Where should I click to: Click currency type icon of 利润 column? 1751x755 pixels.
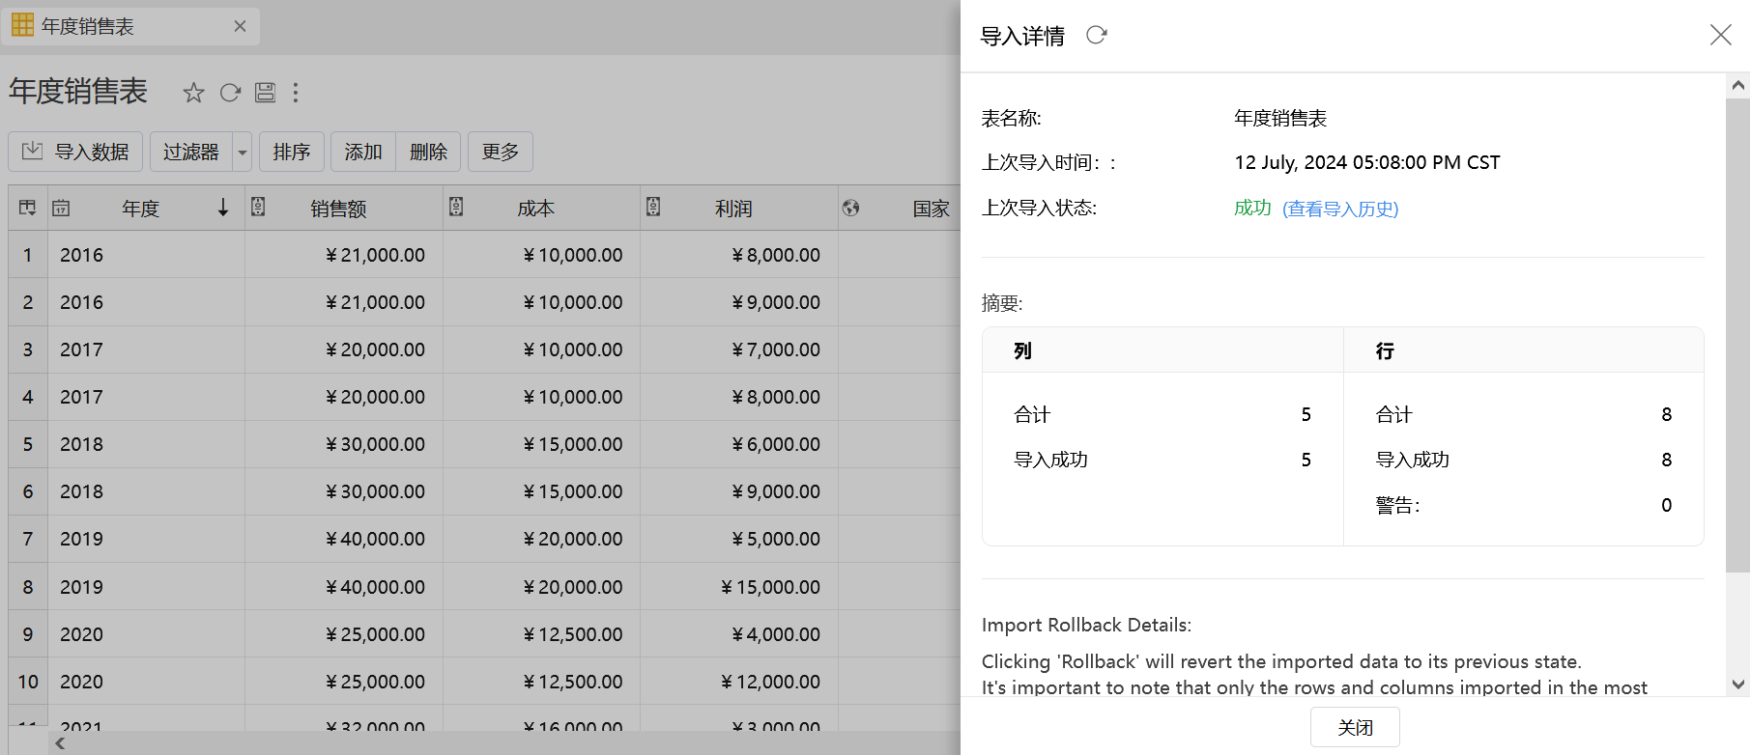pyautogui.click(x=653, y=207)
